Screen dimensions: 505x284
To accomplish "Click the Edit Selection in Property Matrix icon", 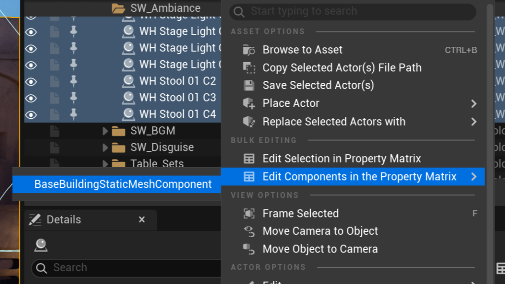I will point(250,159).
